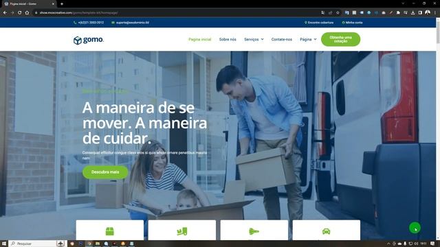Click the location pin icon beside Encontre cobertura
This screenshot has width=440, height=247.
pos(305,23)
